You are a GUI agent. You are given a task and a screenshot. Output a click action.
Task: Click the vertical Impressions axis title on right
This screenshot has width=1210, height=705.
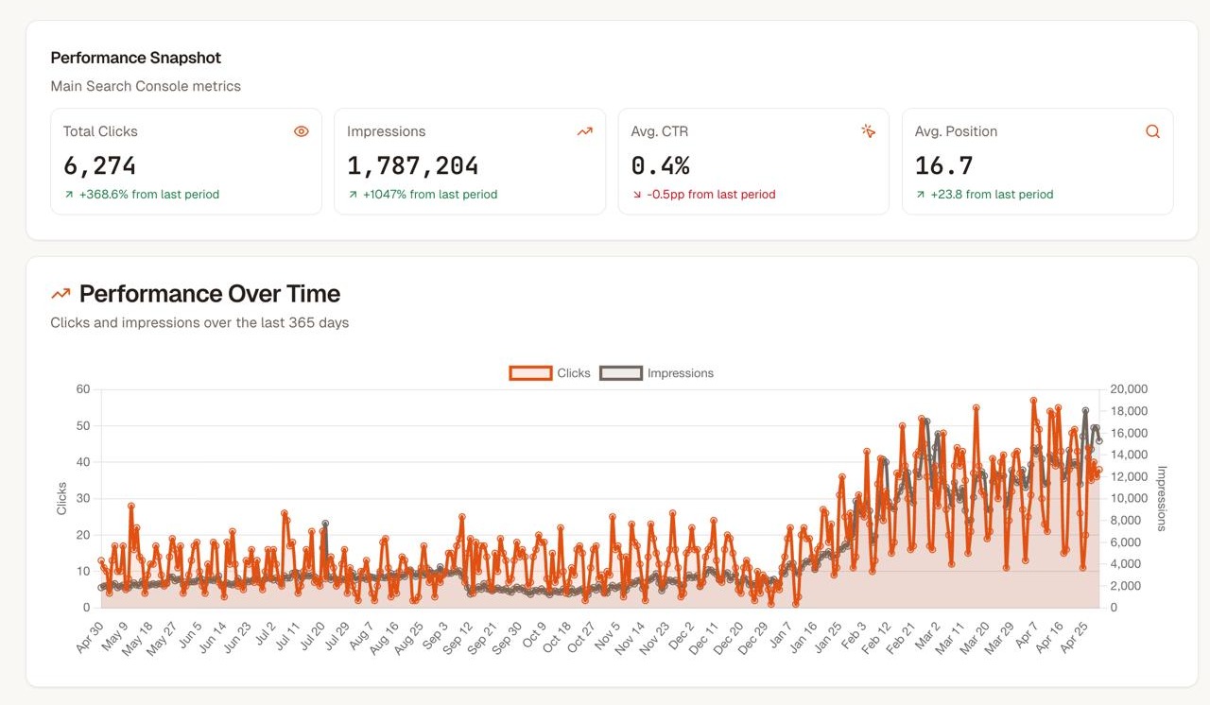1162,498
